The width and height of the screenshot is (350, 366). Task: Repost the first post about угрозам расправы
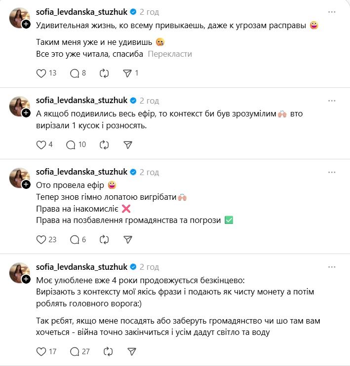coord(104,73)
